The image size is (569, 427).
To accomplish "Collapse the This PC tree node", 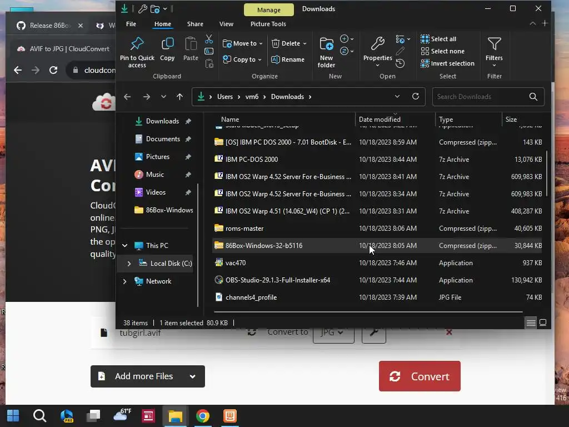I will (124, 245).
